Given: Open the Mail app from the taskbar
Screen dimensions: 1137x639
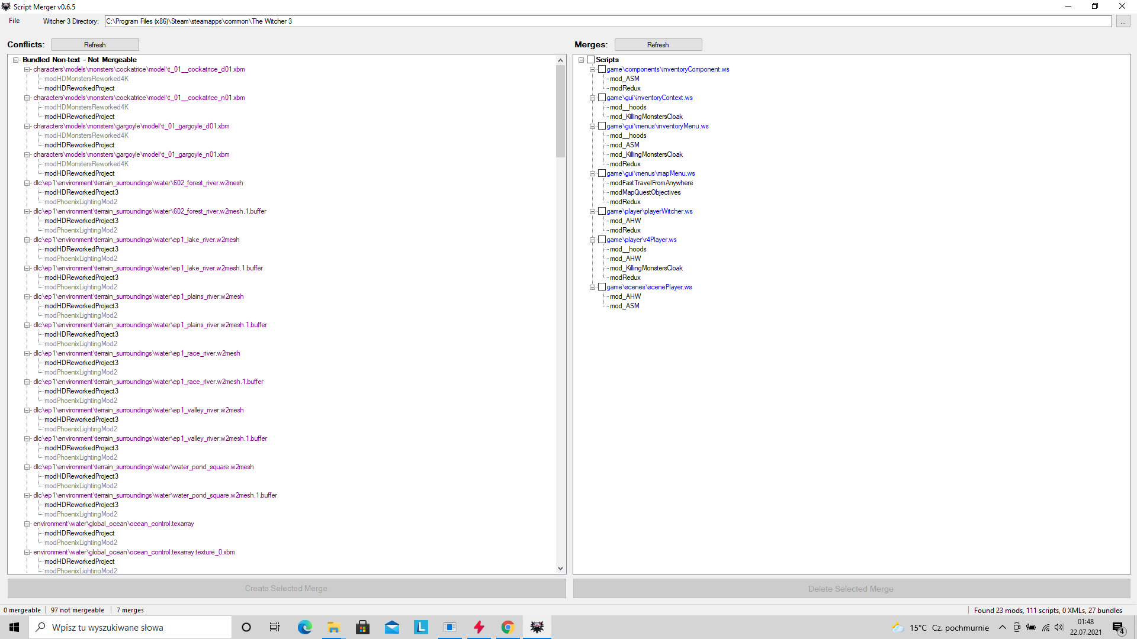Looking at the screenshot, I should tap(391, 627).
